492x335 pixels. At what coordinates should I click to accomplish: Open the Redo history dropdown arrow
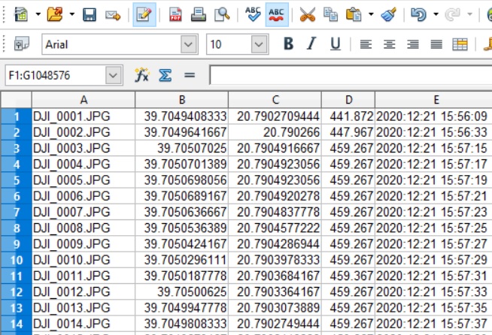[x=469, y=14]
